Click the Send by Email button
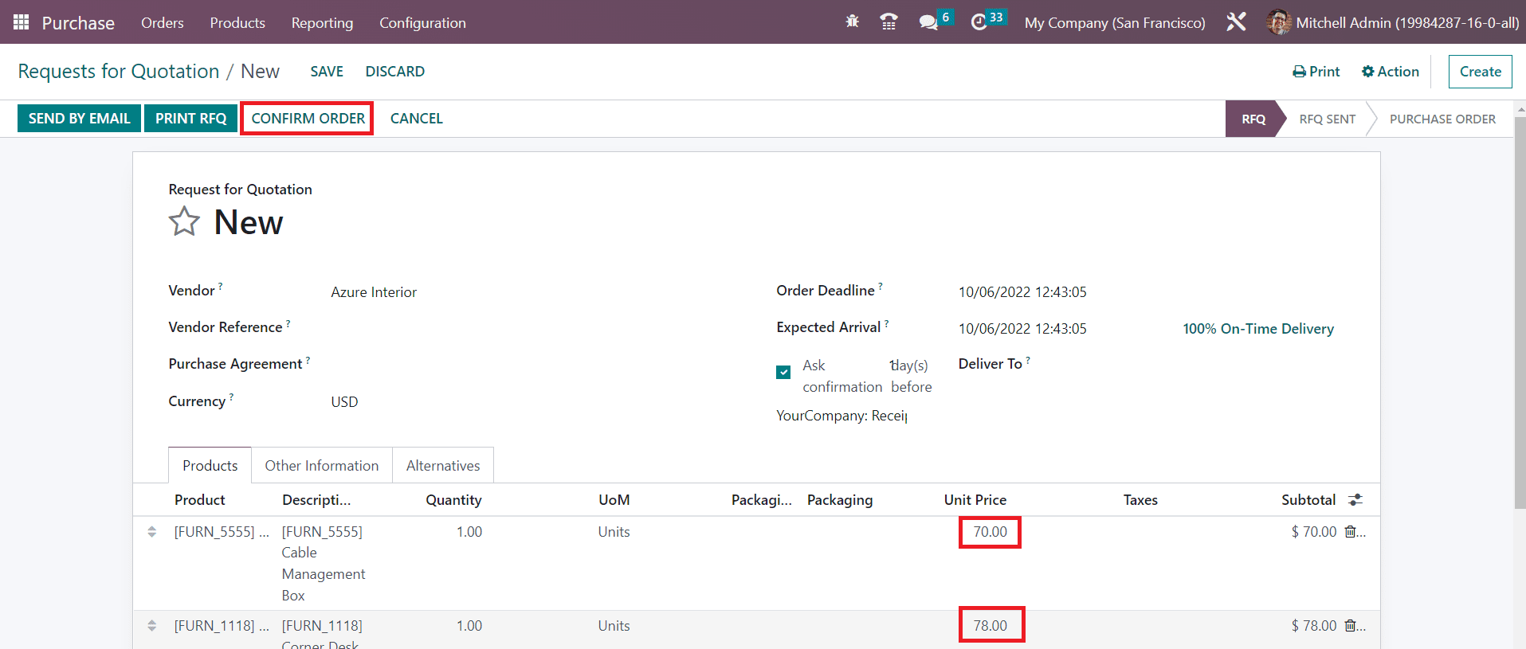Viewport: 1526px width, 649px height. [x=79, y=119]
